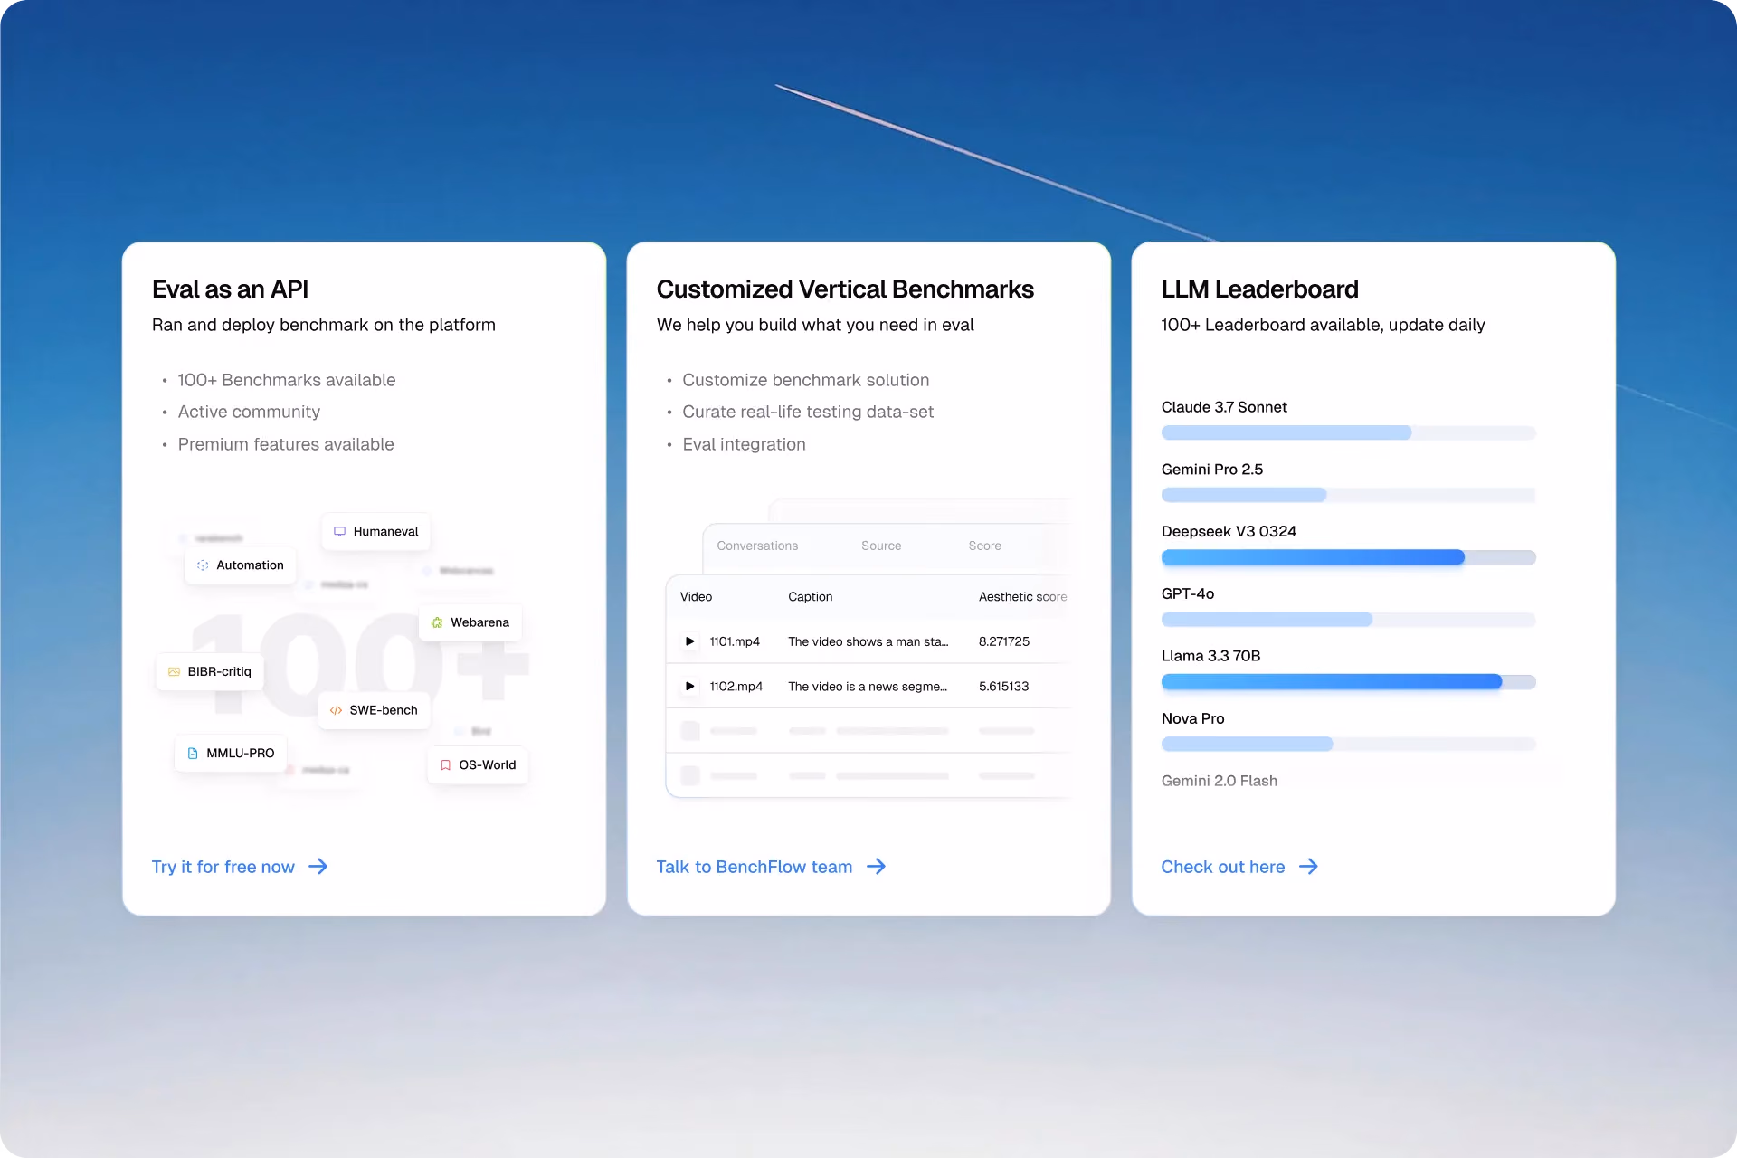Viewport: 1737px width, 1158px height.
Task: Select the Conversations column tab
Action: coord(757,546)
